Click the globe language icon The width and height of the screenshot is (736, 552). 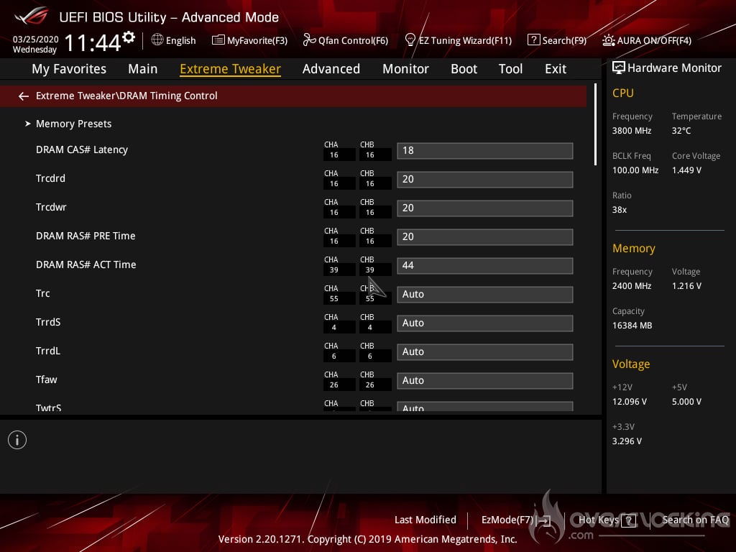pyautogui.click(x=157, y=40)
